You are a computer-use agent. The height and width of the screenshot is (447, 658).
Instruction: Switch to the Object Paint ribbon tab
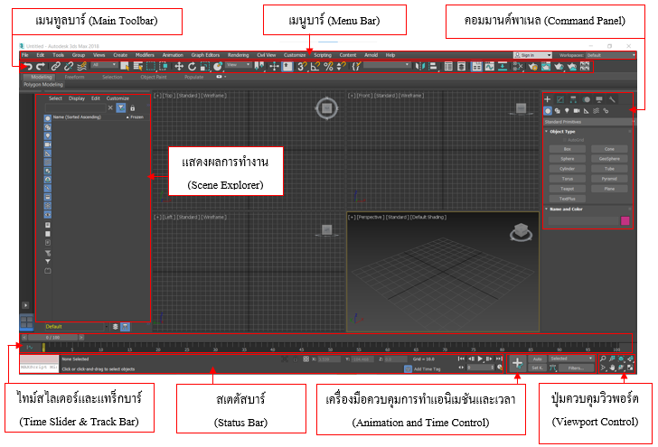coord(153,77)
